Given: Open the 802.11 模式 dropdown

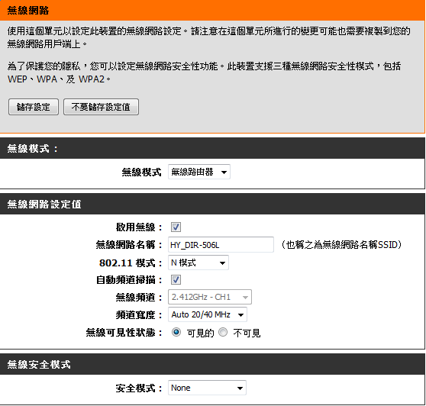Looking at the screenshot, I should 198,263.
